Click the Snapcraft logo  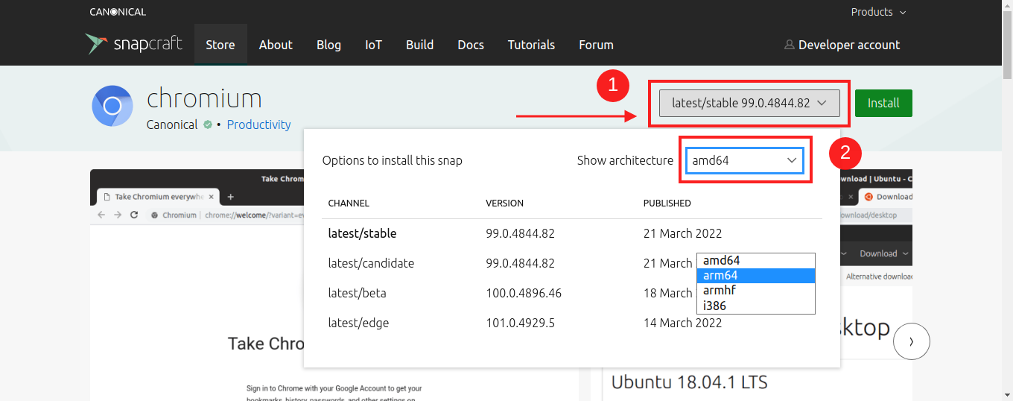click(133, 44)
